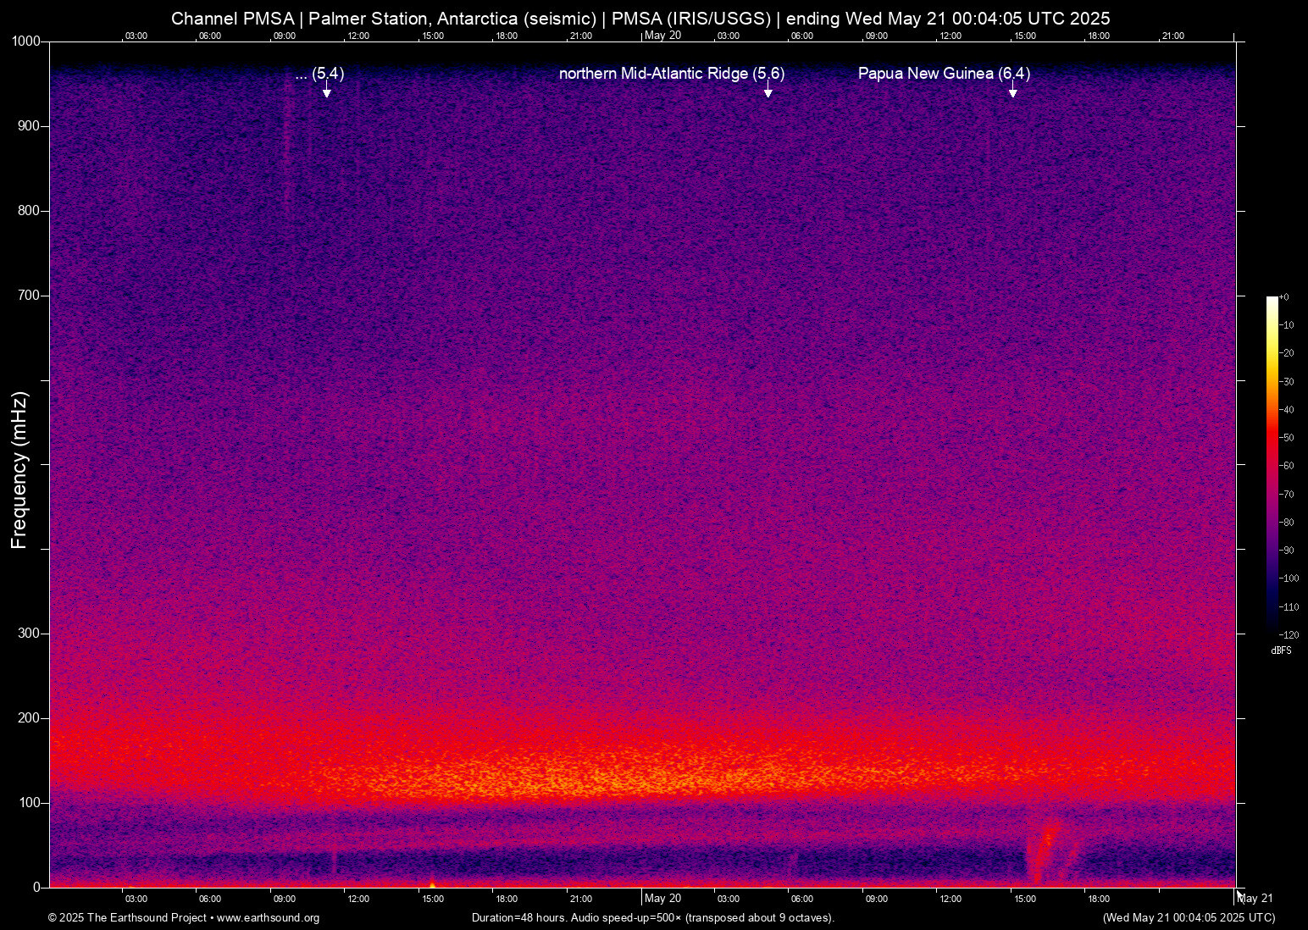1308x930 pixels.
Task: Click the 100 frequency axis label
Action: pos(30,803)
